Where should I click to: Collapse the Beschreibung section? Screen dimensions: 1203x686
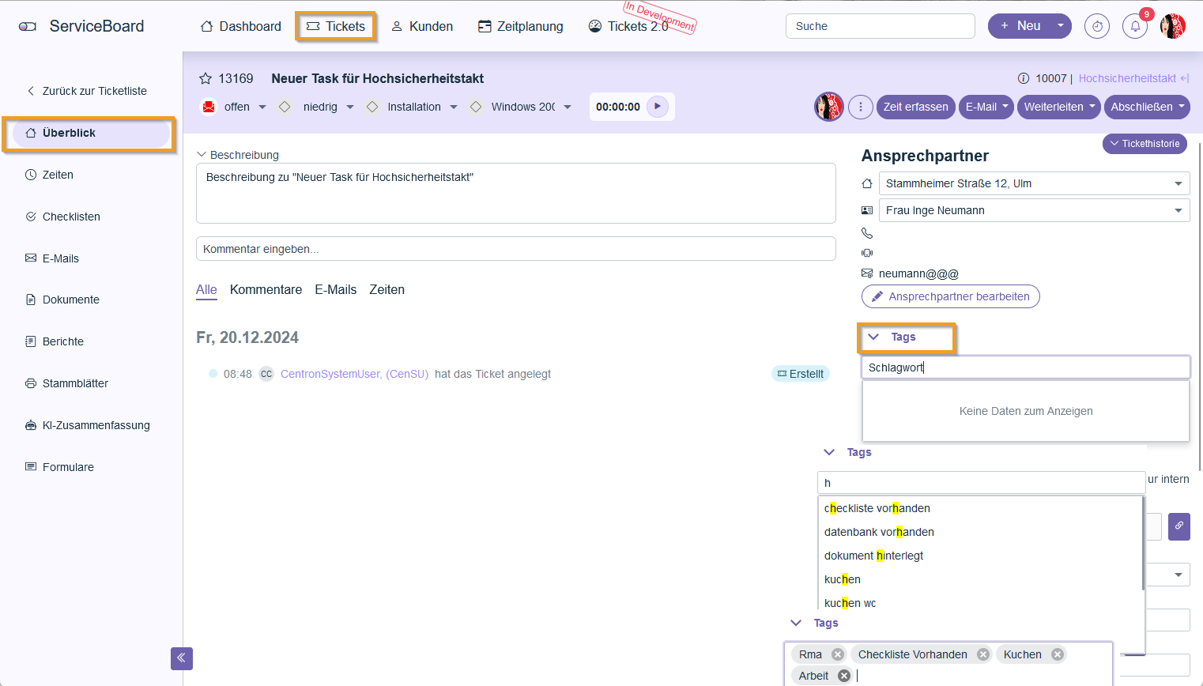202,155
